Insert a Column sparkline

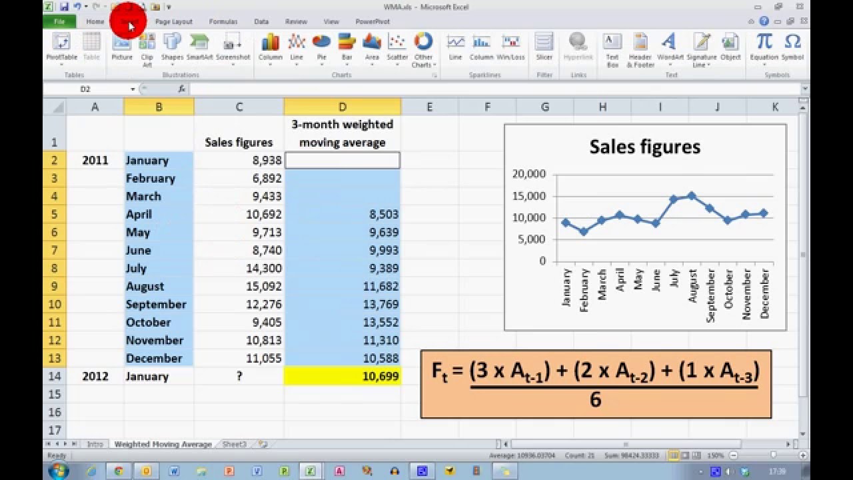coord(481,47)
